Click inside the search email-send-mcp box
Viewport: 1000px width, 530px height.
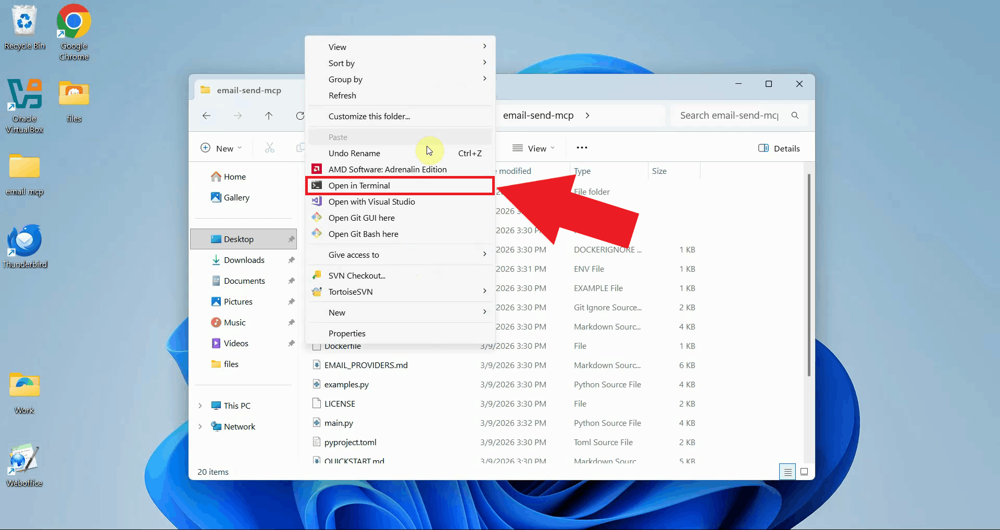pyautogui.click(x=729, y=116)
